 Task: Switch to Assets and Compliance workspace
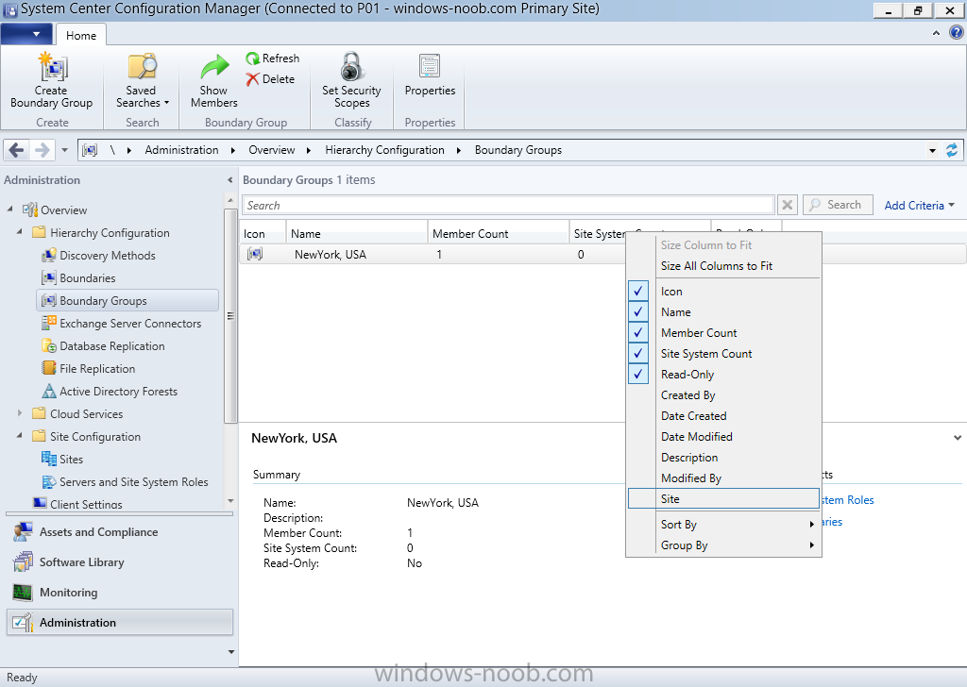tap(120, 531)
